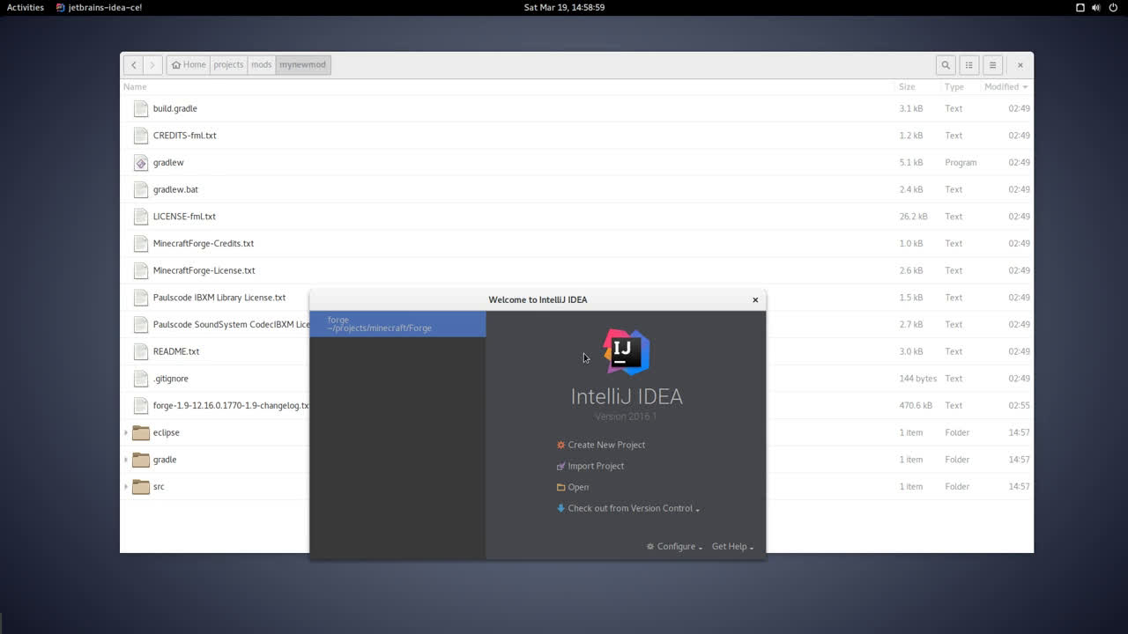Open the jetbrains-idea-ce app menu
Screen dimensions: 1128x634
[99, 7]
